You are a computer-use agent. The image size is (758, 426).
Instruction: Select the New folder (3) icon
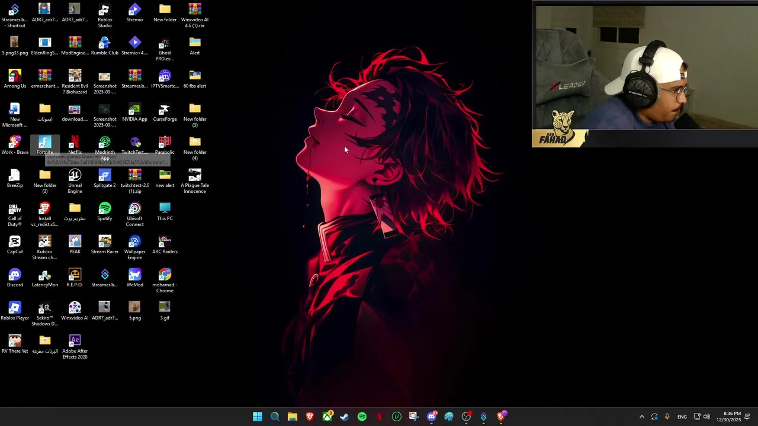pyautogui.click(x=195, y=115)
